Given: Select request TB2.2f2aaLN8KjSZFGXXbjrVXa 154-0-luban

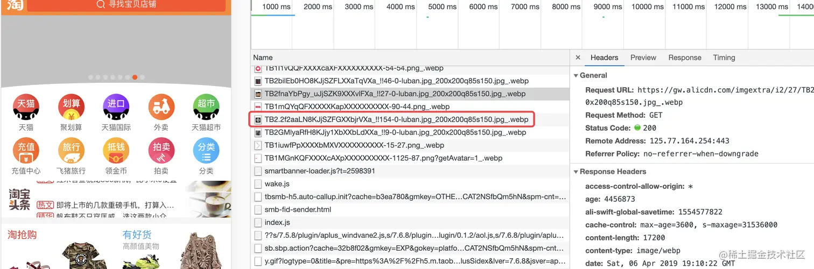Looking at the screenshot, I should 411,119.
